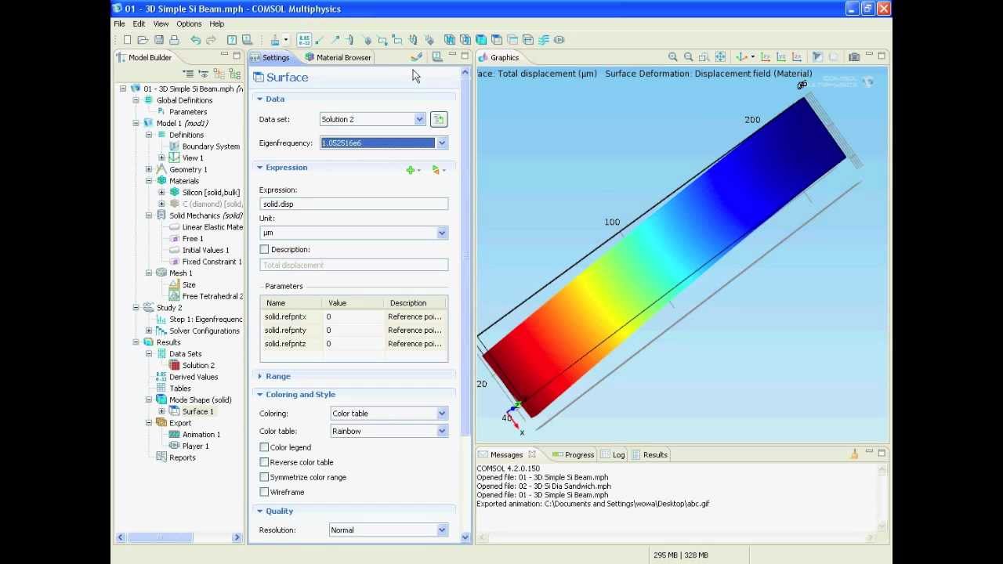Switch to the ZX view
The image size is (1003, 564).
pos(797,57)
